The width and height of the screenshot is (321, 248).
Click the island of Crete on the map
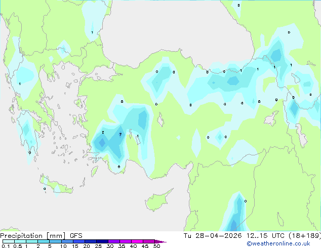[x=56, y=185]
